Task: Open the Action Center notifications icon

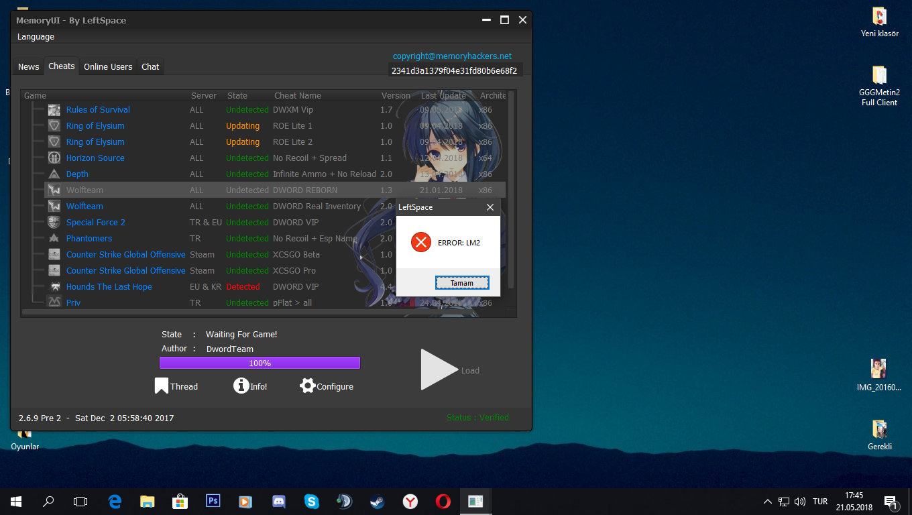Action: [x=891, y=502]
